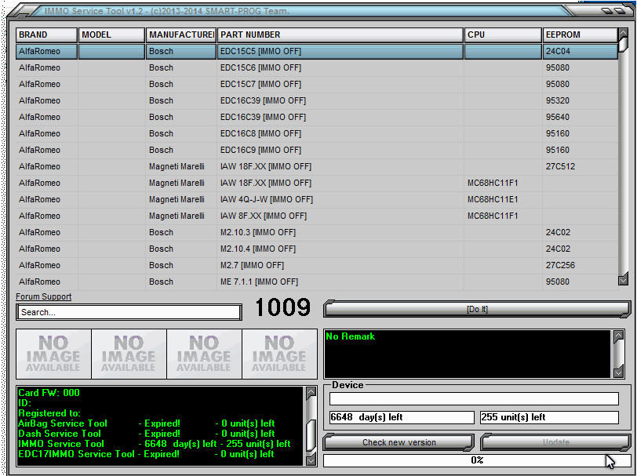The image size is (637, 476).
Task: Click the 255 unit(s) left field
Action: point(549,417)
